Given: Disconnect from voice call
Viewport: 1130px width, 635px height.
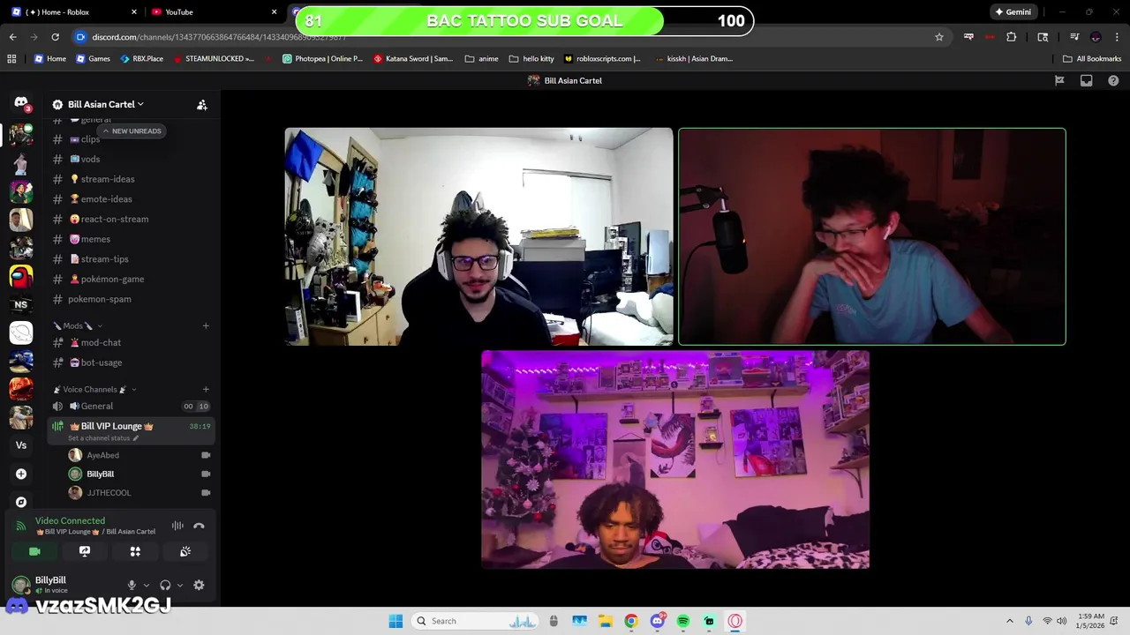Looking at the screenshot, I should point(199,526).
